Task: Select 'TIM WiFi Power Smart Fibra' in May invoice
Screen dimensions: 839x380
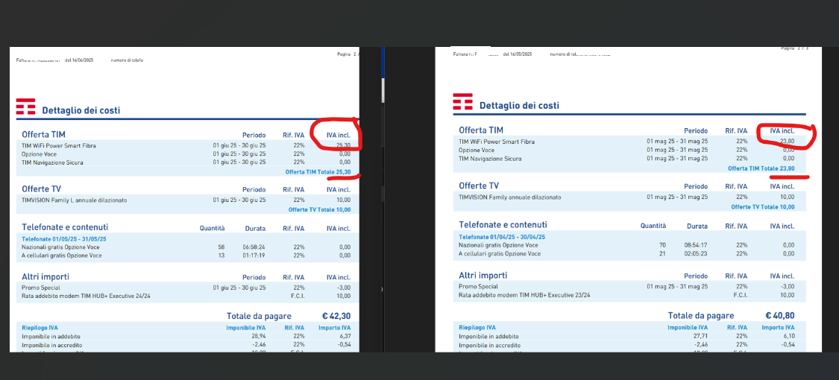Action: pos(497,142)
